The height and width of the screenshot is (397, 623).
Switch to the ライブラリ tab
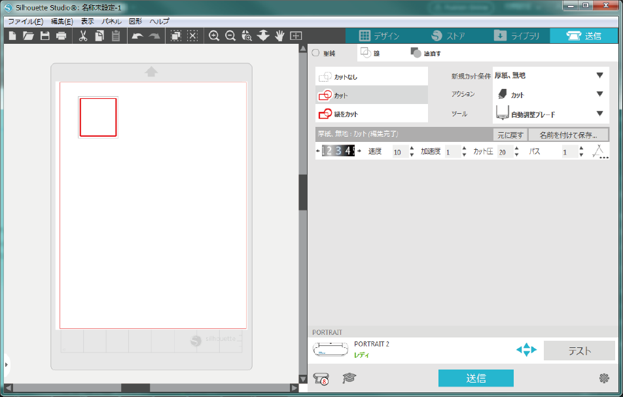(x=516, y=36)
